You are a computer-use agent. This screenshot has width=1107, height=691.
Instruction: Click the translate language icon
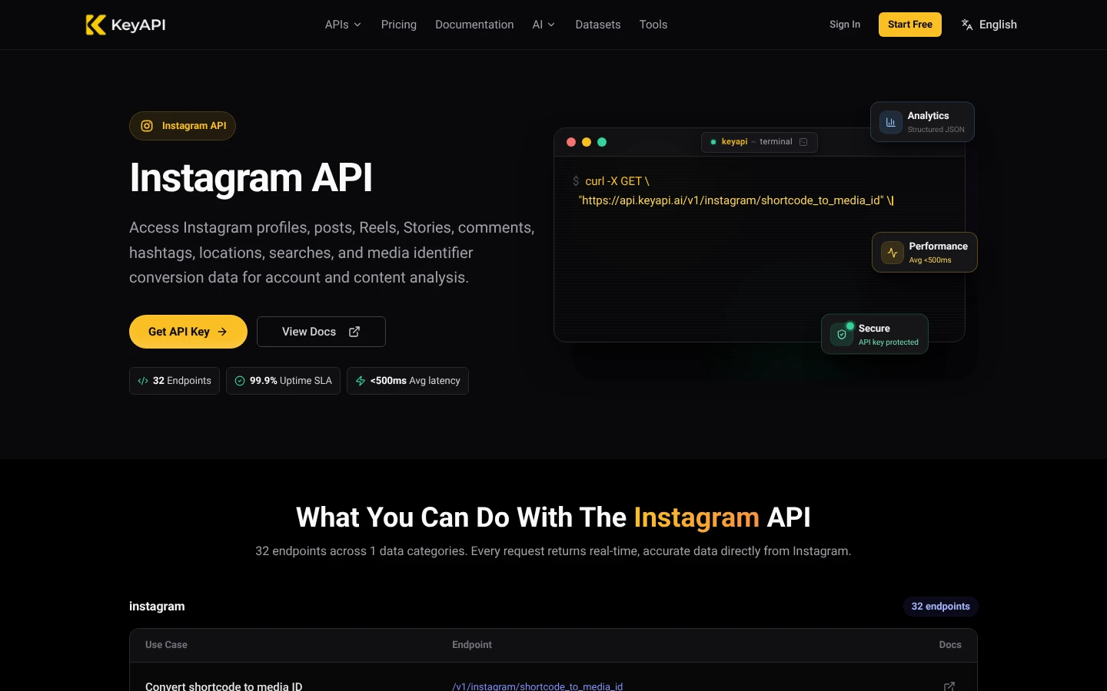coord(967,25)
